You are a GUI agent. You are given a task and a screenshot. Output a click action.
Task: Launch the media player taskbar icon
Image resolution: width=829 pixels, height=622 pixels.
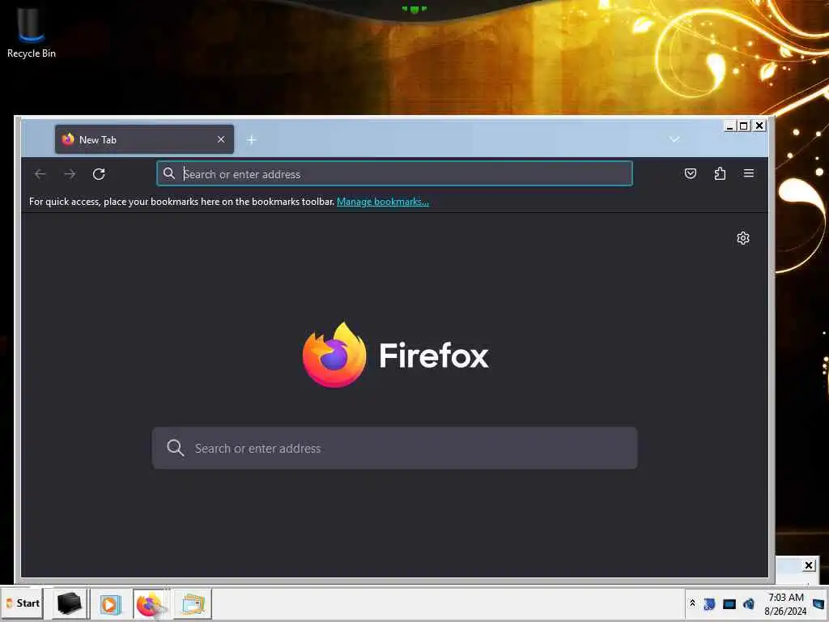click(110, 603)
